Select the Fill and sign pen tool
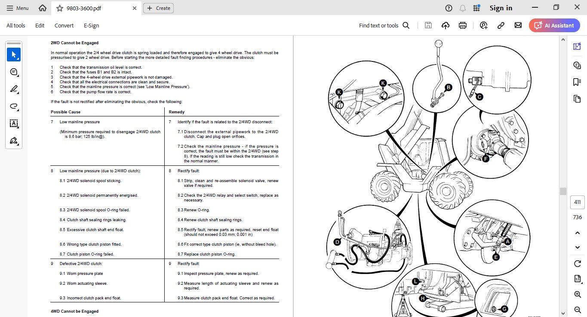The width and height of the screenshot is (587, 317). [x=14, y=140]
